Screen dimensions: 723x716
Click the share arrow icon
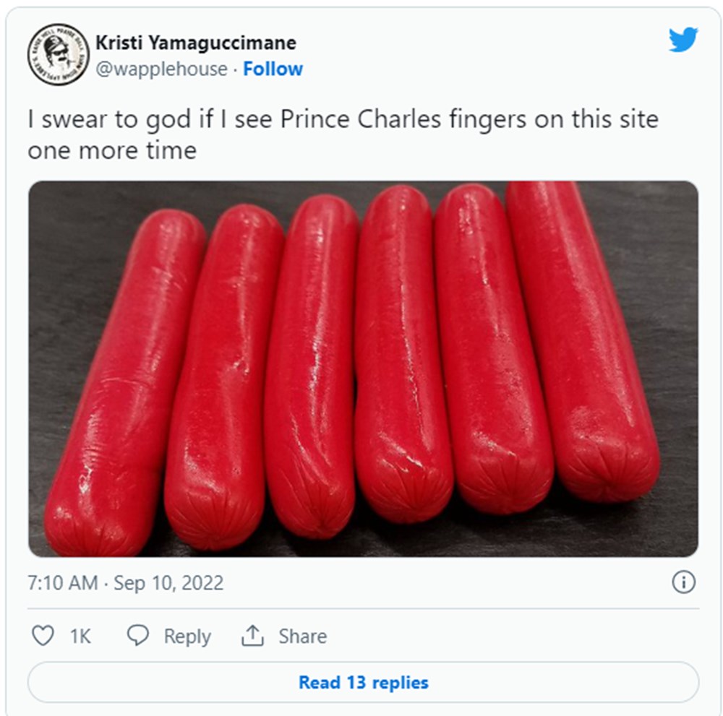[252, 636]
